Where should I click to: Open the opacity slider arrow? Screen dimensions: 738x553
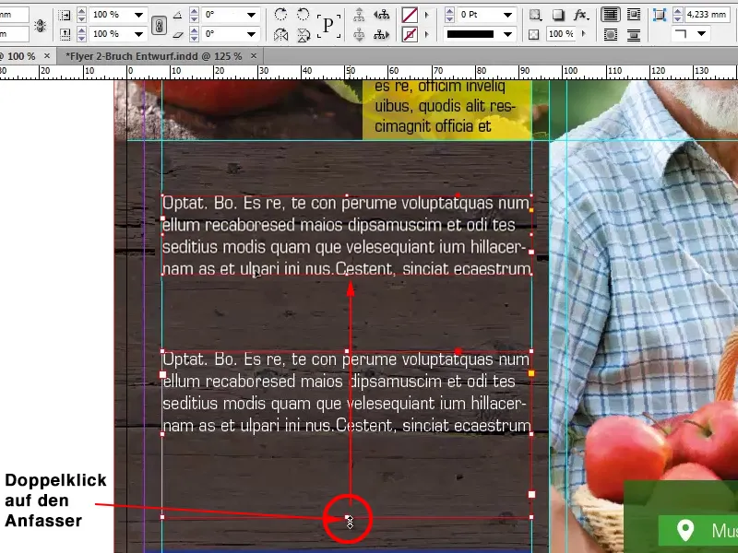point(584,34)
